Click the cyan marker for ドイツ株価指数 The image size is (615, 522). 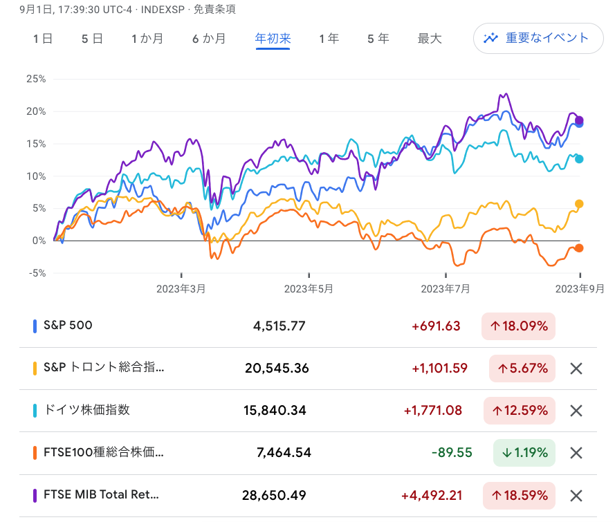pyautogui.click(x=35, y=411)
